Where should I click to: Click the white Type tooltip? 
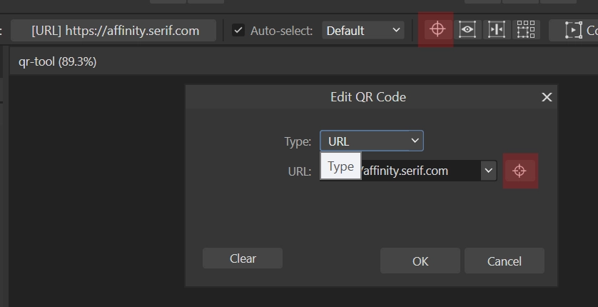pos(340,166)
